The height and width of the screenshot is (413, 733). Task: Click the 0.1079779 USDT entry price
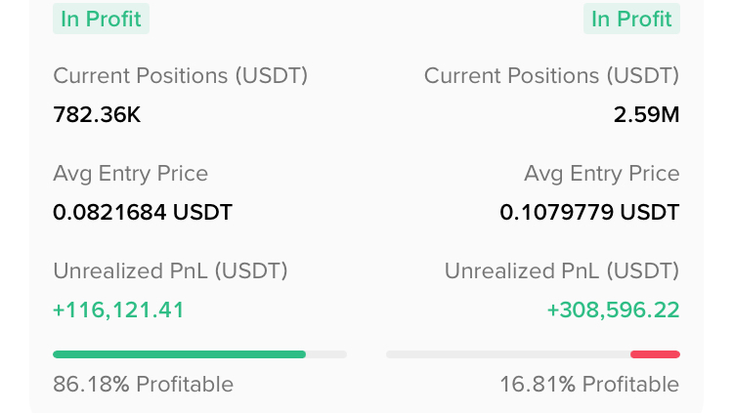tap(589, 212)
